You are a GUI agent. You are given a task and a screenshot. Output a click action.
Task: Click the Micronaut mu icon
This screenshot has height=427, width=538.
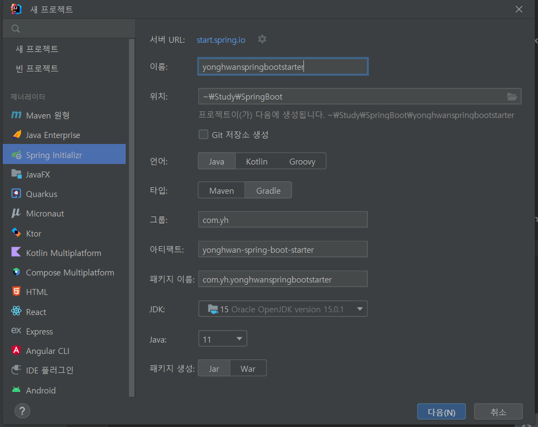tap(16, 213)
